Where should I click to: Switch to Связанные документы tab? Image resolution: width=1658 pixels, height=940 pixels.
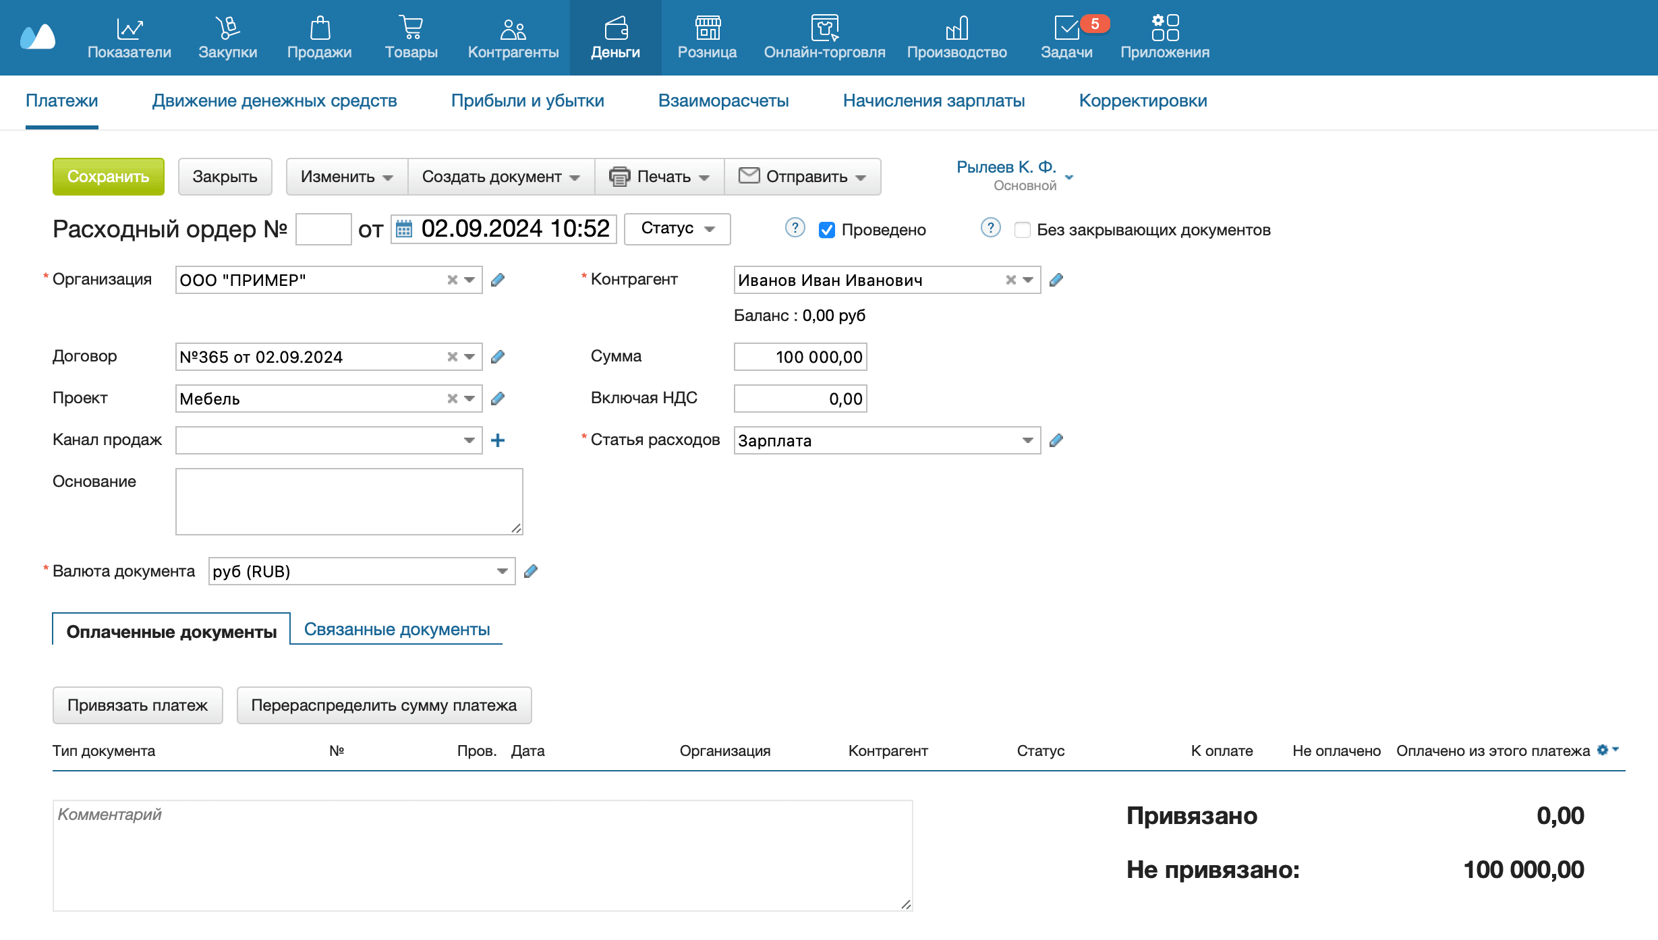(397, 629)
